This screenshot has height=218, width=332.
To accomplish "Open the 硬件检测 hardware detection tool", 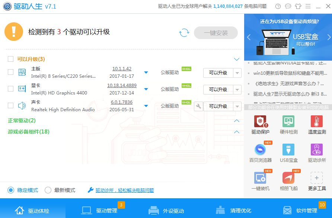I will 288,125.
